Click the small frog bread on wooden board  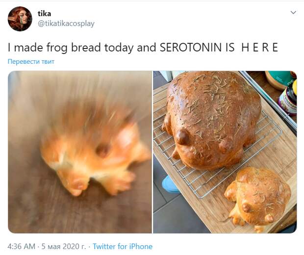258,199
